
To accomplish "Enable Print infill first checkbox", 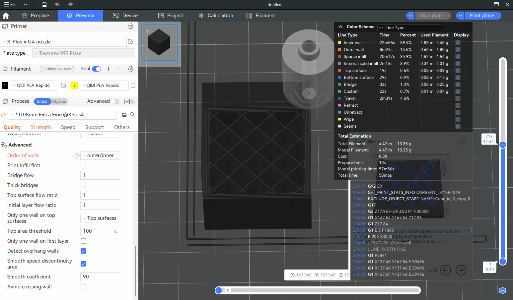I will [83, 165].
